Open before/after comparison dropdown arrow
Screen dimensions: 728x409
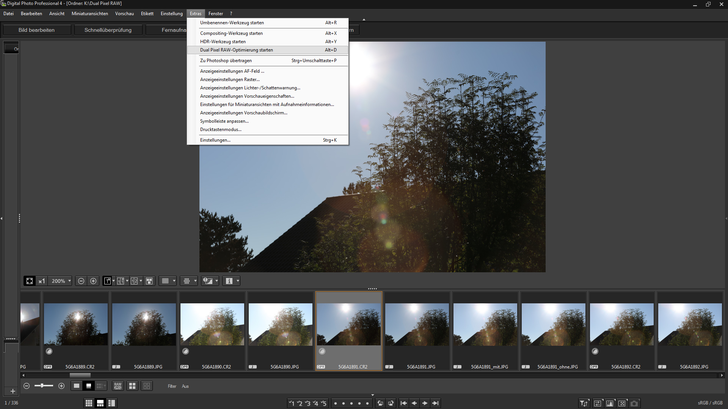click(127, 281)
